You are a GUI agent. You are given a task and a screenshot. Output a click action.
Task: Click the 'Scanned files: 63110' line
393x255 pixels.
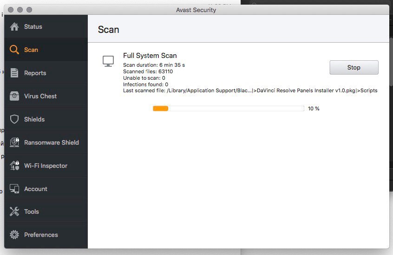[148, 71]
